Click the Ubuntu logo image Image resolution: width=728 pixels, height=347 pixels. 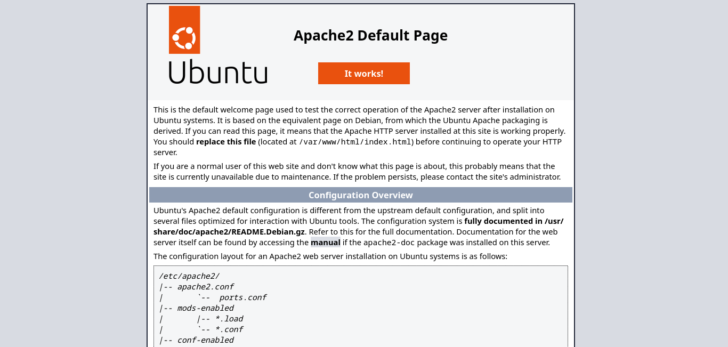click(x=218, y=45)
